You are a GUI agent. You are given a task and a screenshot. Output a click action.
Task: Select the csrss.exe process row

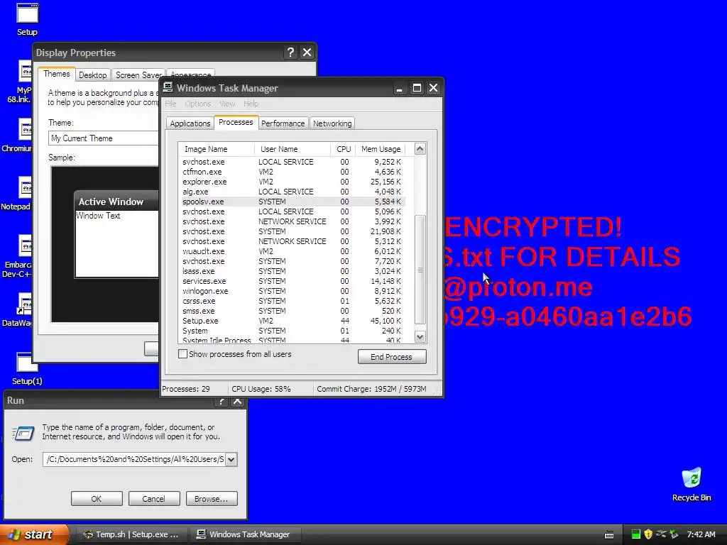tap(292, 301)
